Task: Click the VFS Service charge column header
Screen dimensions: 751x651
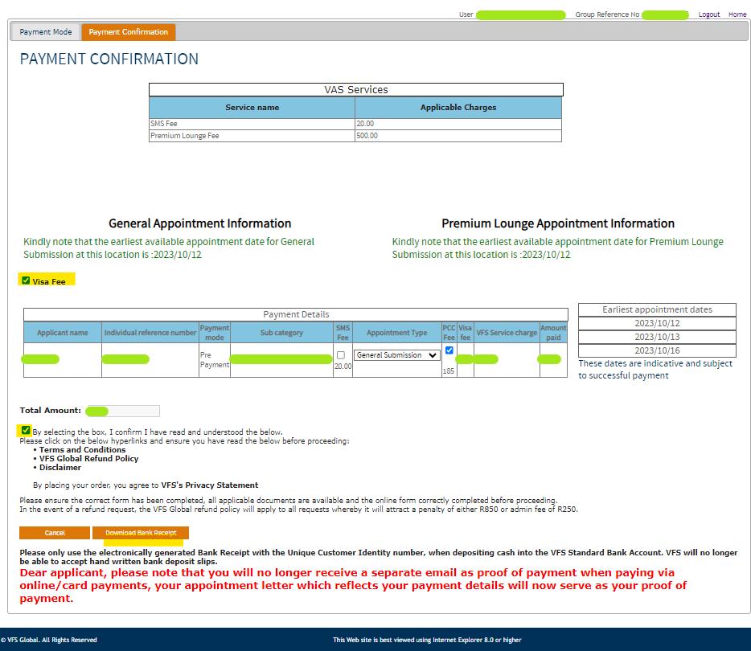Action: click(507, 333)
